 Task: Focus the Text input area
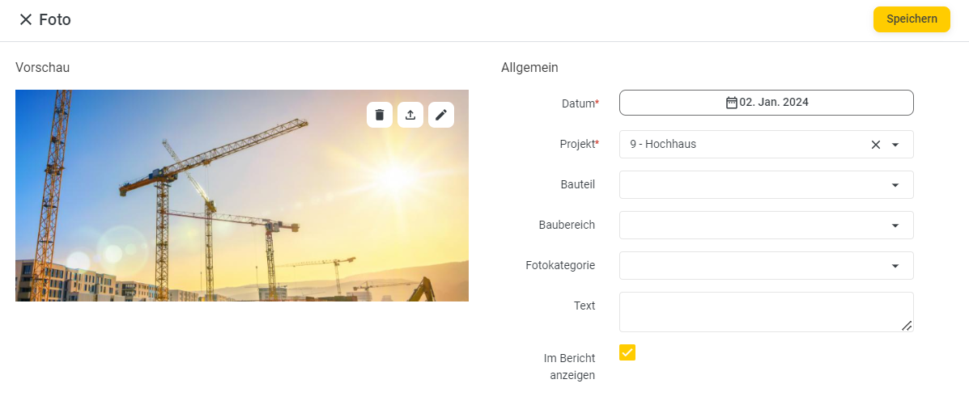pos(767,312)
